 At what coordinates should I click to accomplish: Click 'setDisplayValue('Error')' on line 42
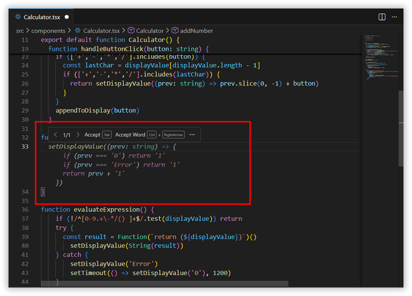114,264
